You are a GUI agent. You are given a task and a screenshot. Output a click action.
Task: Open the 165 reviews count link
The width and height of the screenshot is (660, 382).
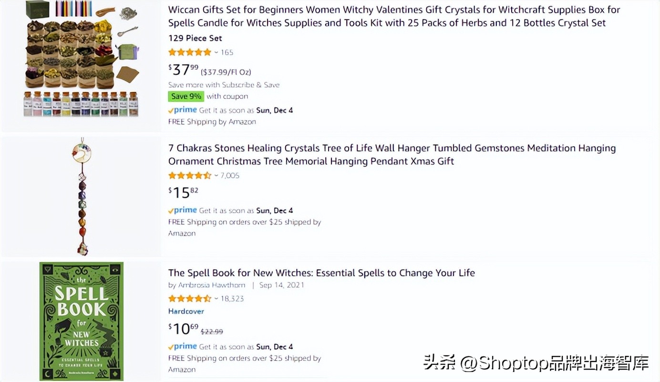tap(227, 52)
